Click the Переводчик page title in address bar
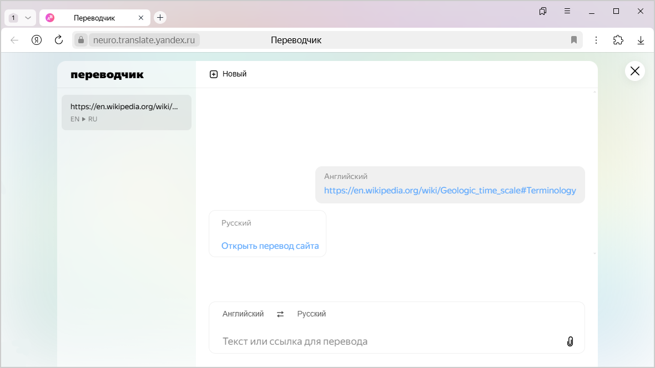 pos(296,40)
